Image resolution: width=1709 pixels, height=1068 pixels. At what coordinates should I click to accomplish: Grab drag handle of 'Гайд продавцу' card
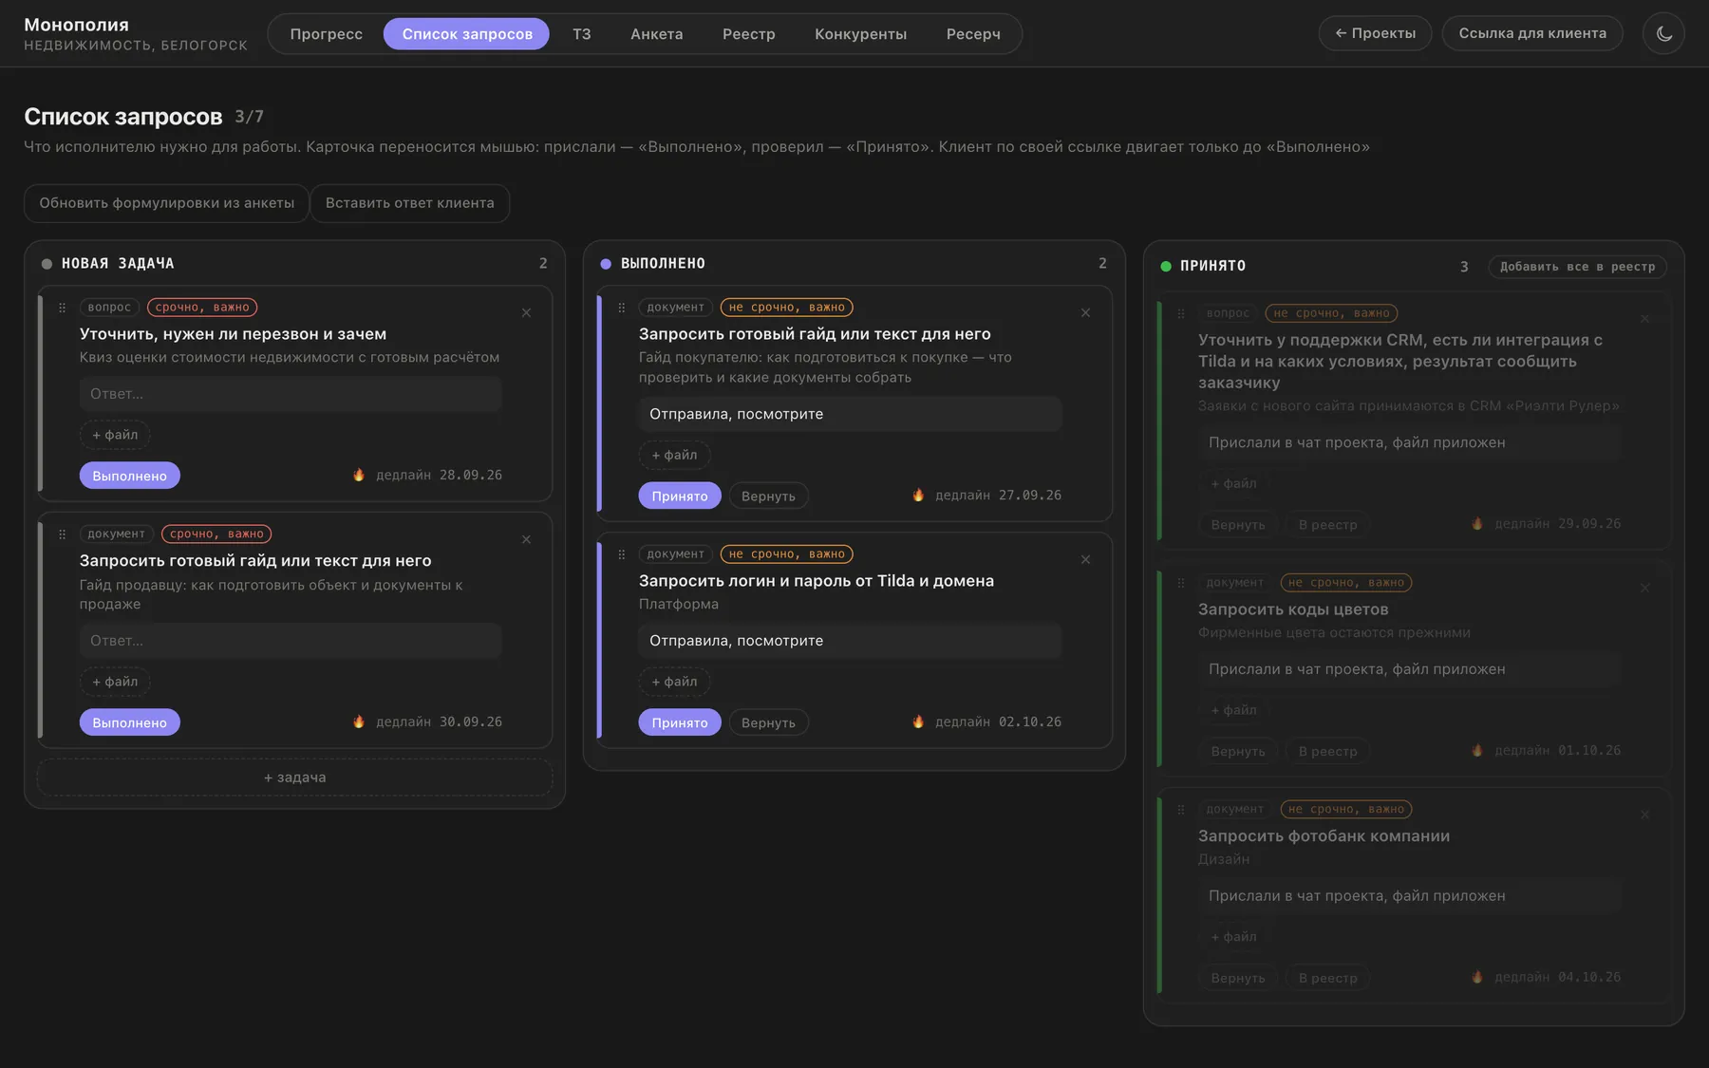click(x=62, y=534)
